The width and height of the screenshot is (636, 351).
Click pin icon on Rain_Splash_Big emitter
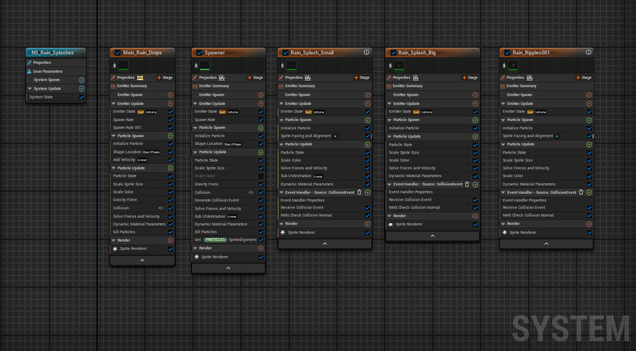point(390,66)
